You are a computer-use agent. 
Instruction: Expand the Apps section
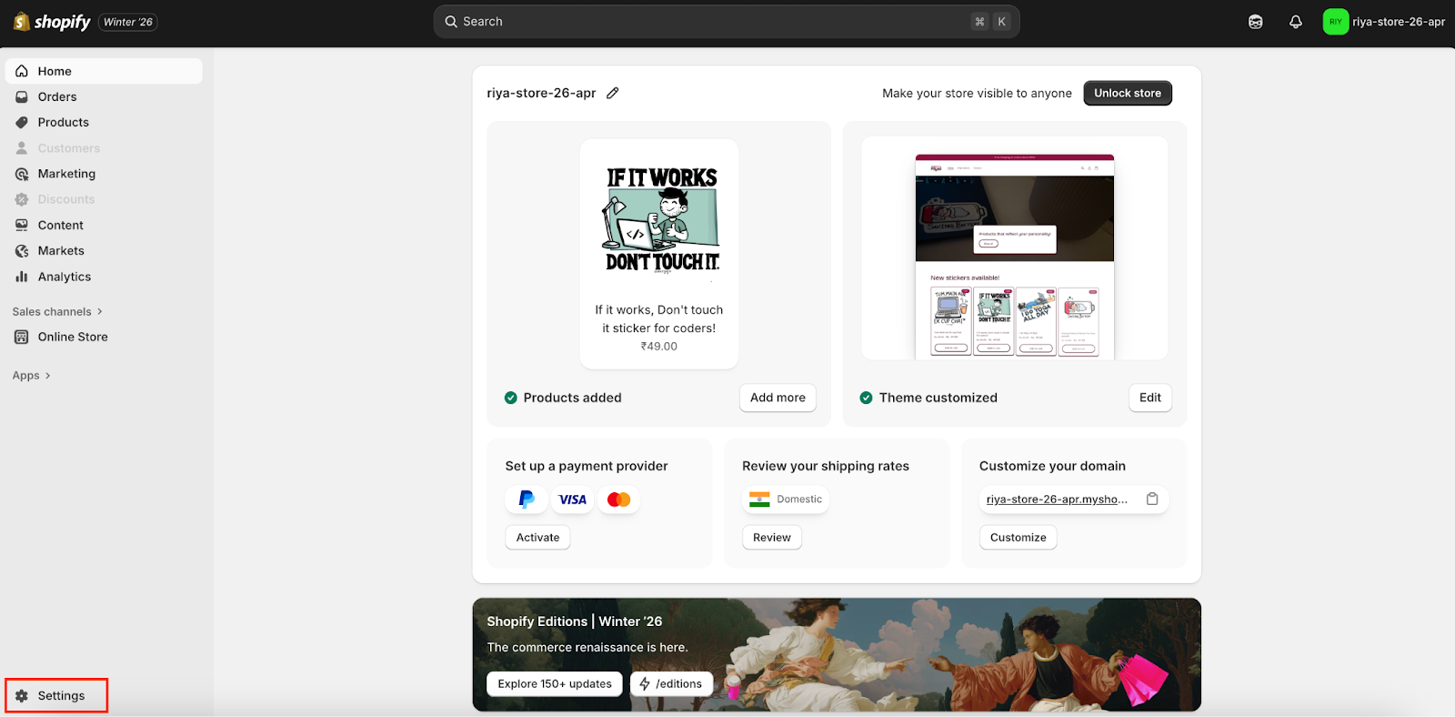[x=32, y=376]
